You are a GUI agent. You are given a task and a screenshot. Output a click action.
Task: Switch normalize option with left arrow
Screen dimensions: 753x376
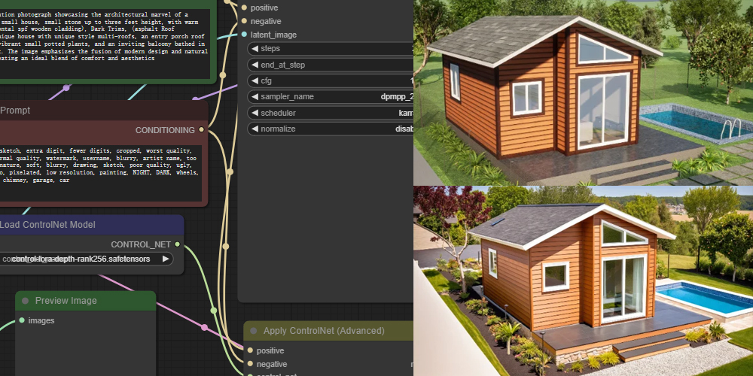[x=255, y=129]
